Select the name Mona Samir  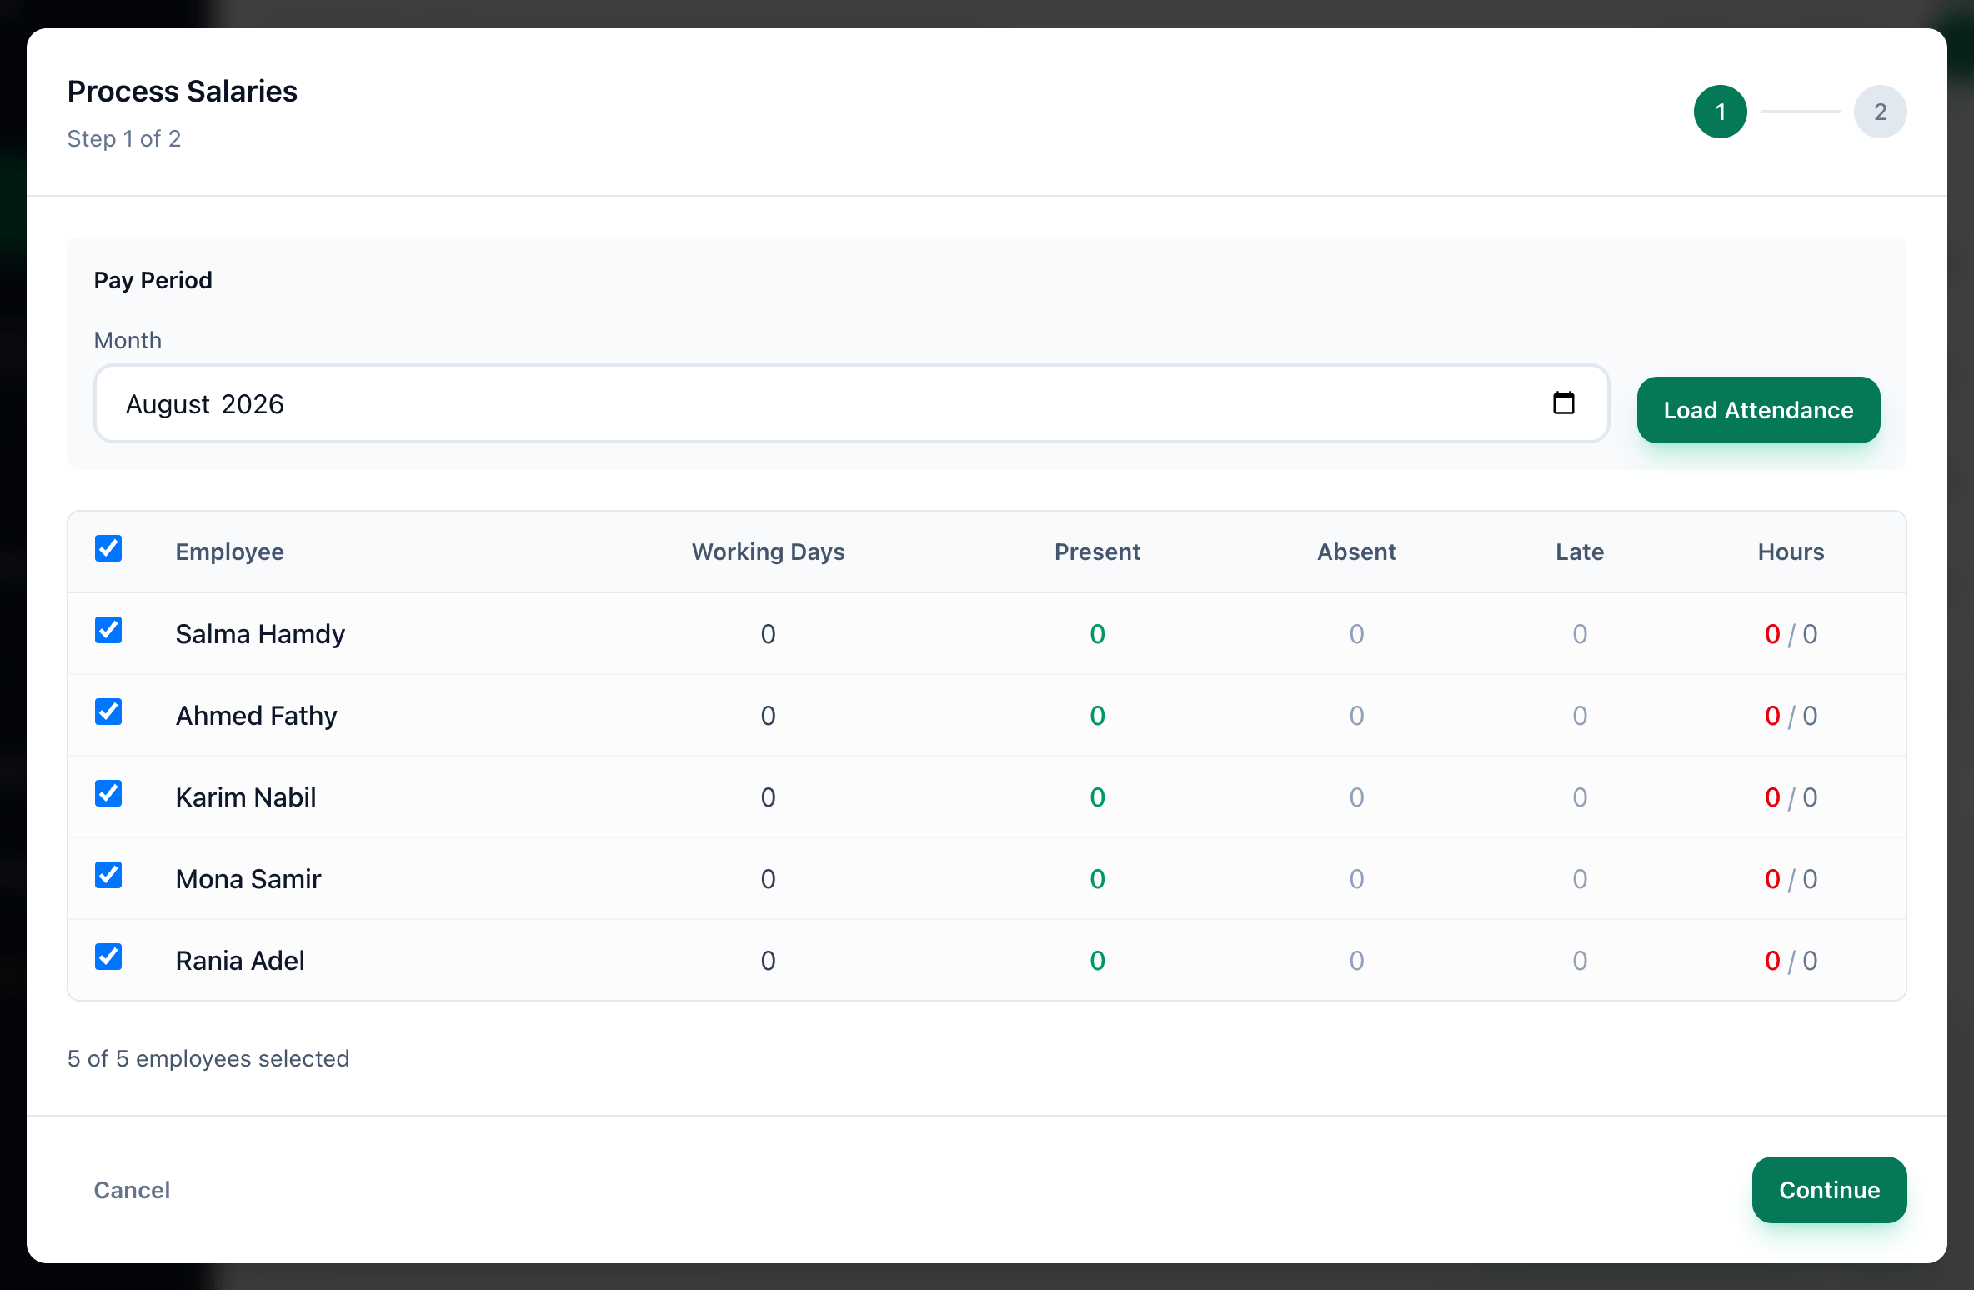click(x=248, y=879)
